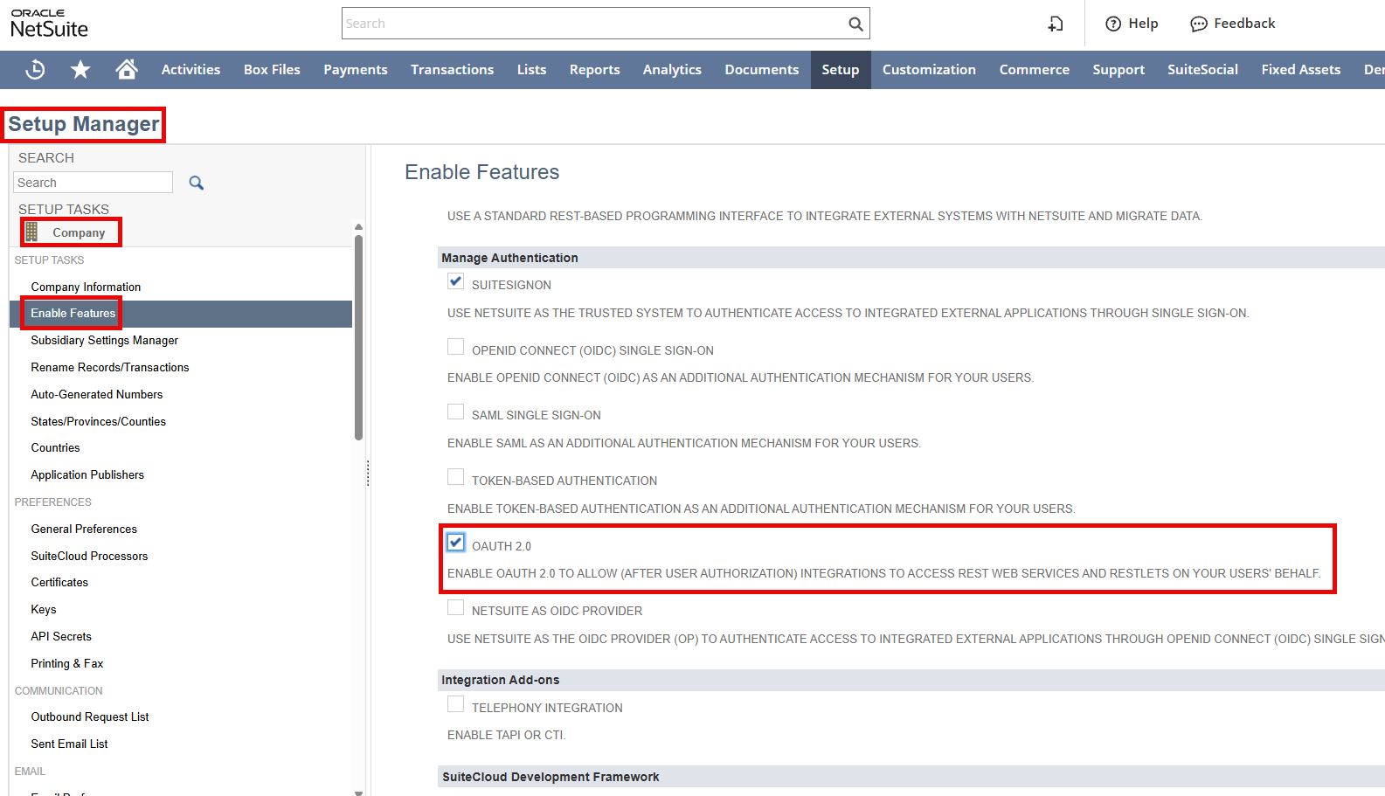Open Sent Email List
The height and width of the screenshot is (796, 1385).
tap(70, 744)
